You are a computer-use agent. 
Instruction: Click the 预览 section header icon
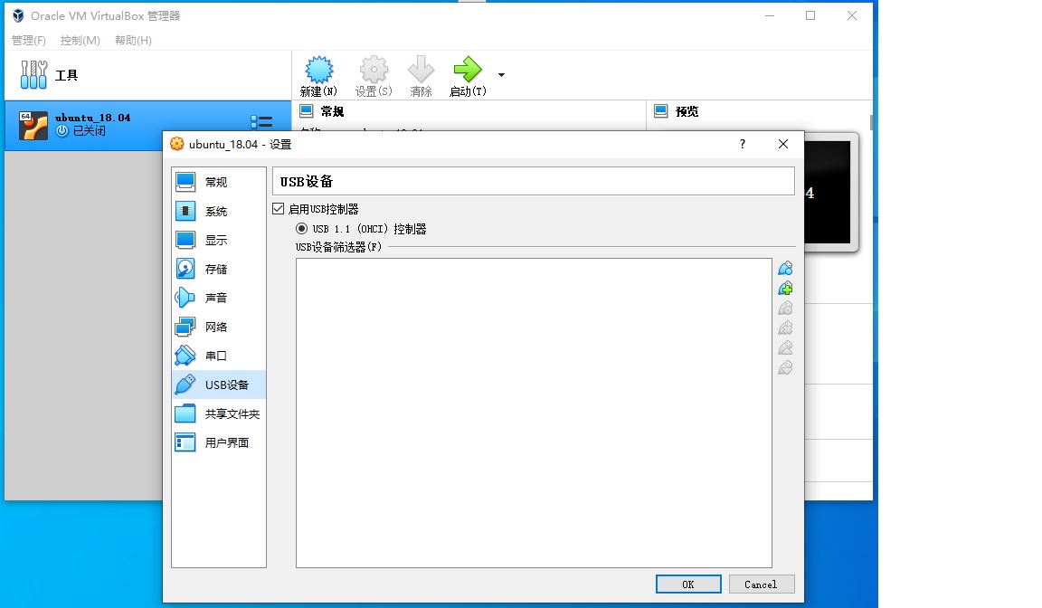pyautogui.click(x=660, y=111)
